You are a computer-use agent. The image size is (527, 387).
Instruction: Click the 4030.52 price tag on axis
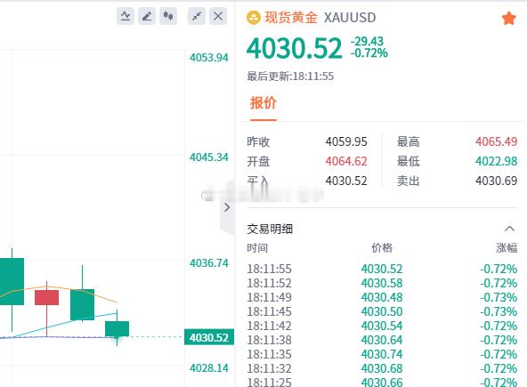pyautogui.click(x=209, y=337)
